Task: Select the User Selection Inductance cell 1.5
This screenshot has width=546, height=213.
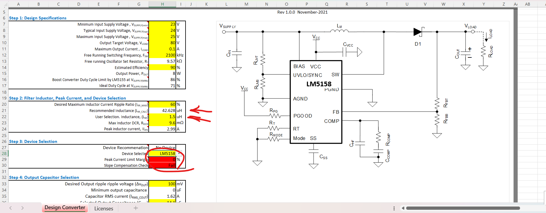Action: click(x=162, y=117)
